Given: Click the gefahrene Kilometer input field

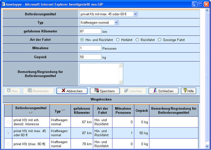Looking at the screenshot, I should [x=90, y=31].
